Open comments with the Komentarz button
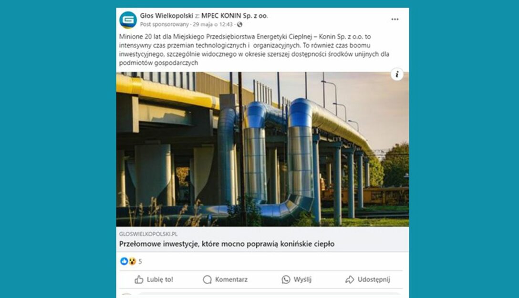519x298 pixels. (x=225, y=279)
